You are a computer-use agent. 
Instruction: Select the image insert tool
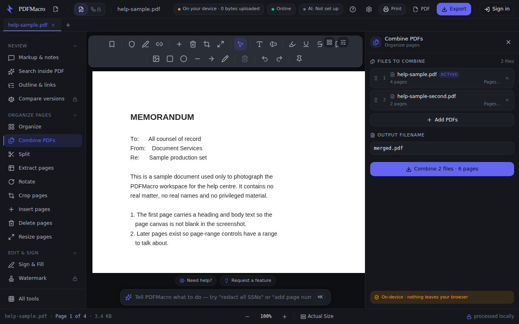pyautogui.click(x=156, y=59)
